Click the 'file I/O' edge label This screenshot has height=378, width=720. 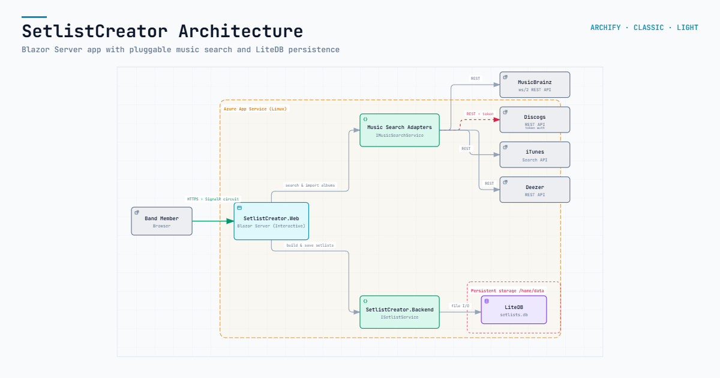[460, 305]
